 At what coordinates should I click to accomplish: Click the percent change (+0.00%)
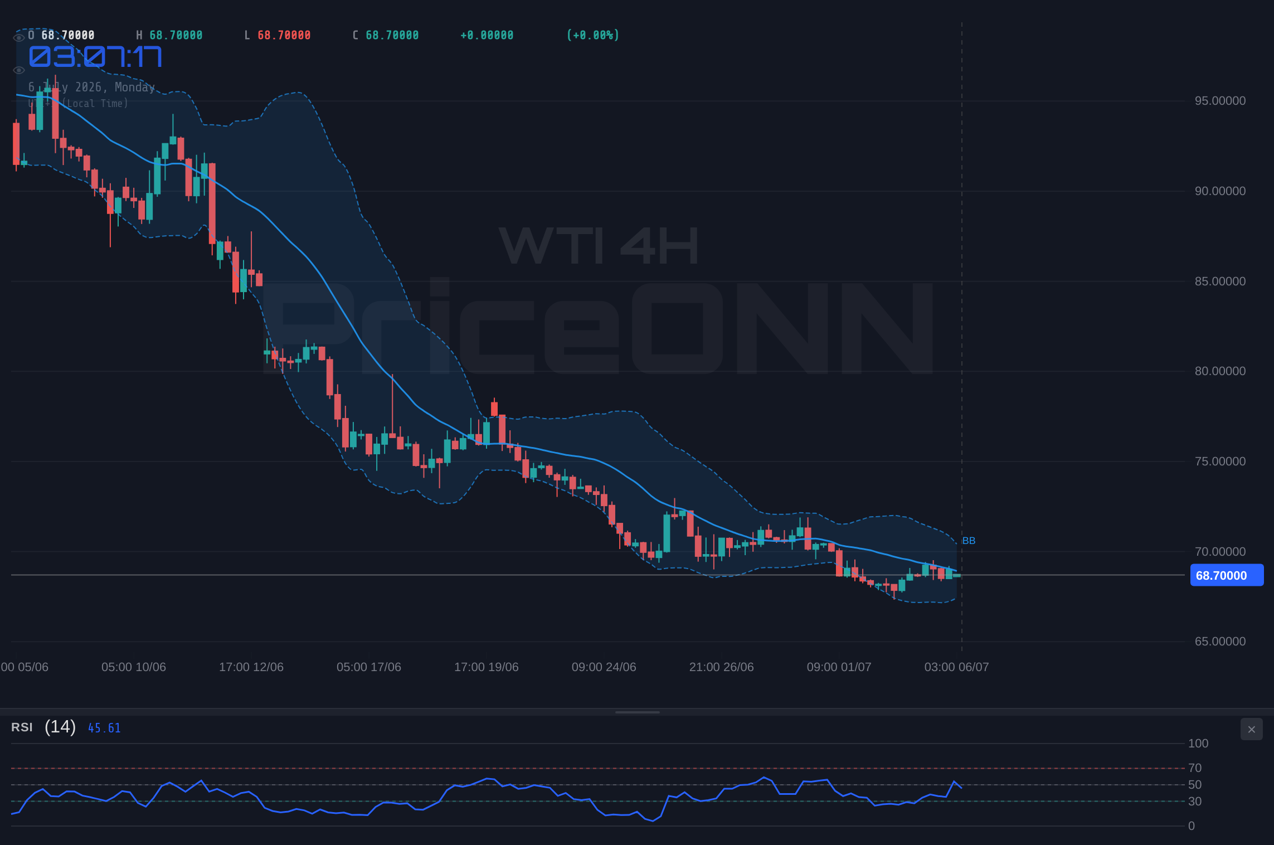593,35
